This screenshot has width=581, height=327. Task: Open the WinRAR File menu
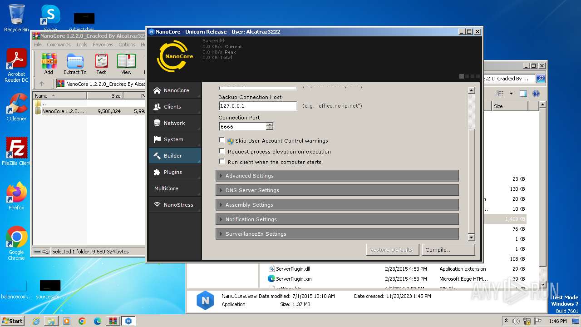click(x=38, y=45)
